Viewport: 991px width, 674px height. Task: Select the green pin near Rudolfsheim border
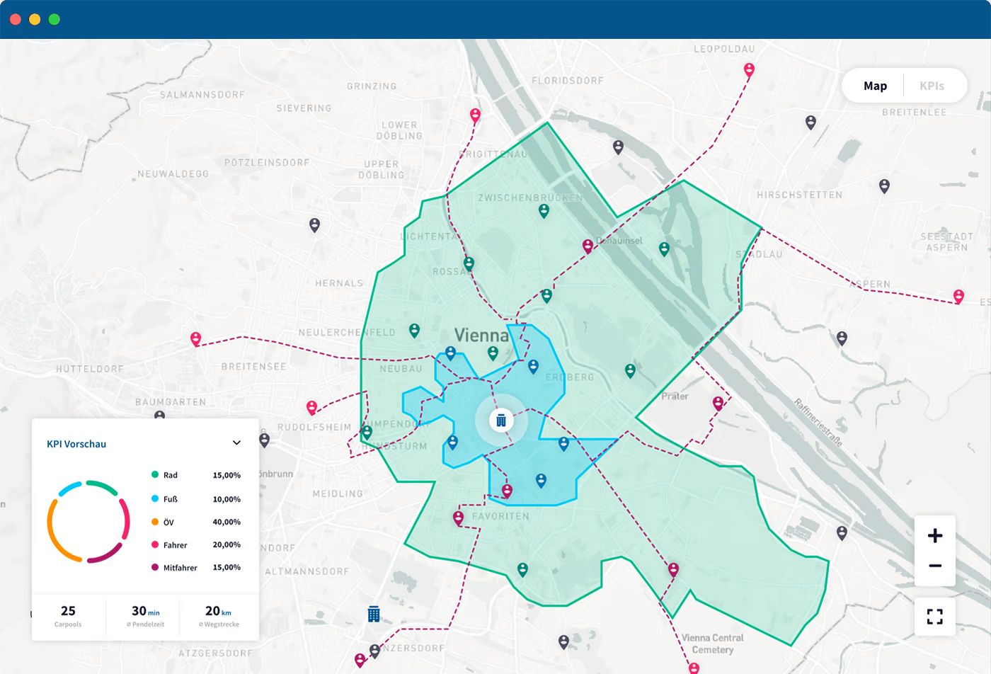click(x=367, y=432)
